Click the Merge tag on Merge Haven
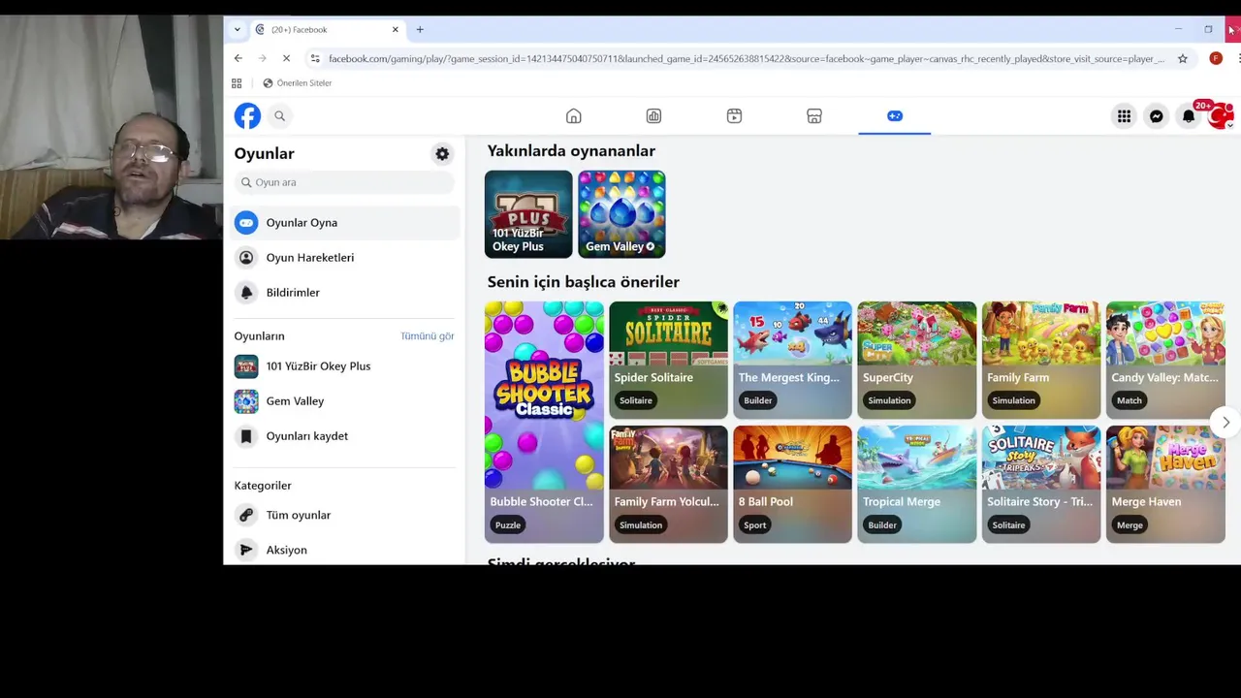The image size is (1241, 698). pyautogui.click(x=1130, y=524)
